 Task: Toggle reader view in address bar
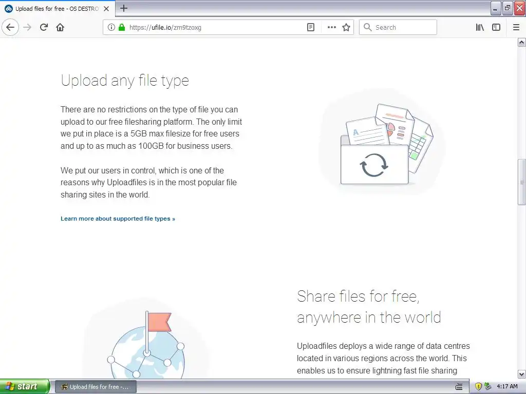(311, 27)
